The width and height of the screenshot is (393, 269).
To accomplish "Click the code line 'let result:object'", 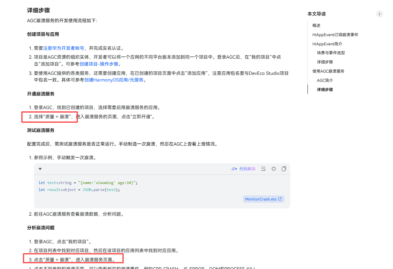I will [x=79, y=190].
